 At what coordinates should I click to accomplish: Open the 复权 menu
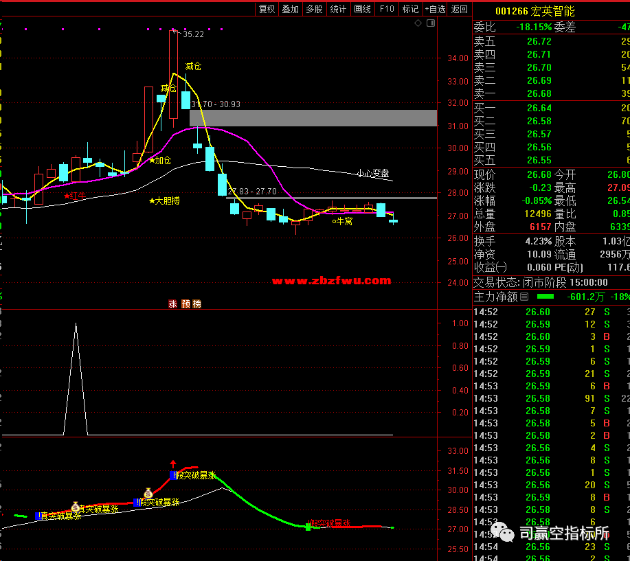[x=267, y=9]
